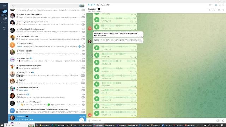Open the Telegram hamburger main menu
This screenshot has height=127, width=226.
[4, 6]
